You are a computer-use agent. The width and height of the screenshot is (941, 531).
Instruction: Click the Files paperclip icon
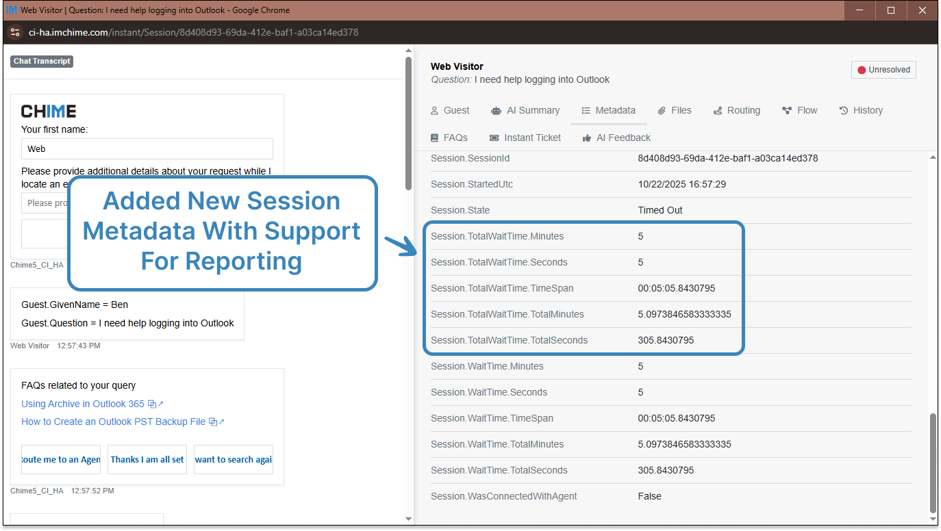coord(662,111)
